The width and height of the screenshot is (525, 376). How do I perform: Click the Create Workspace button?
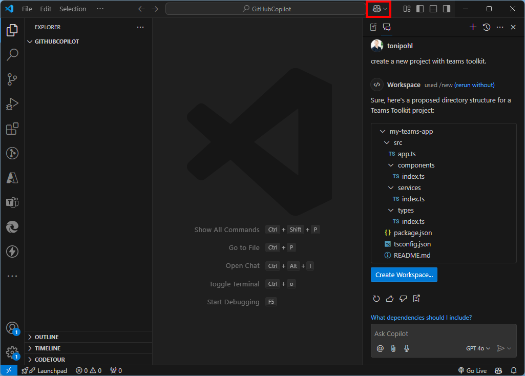(404, 275)
